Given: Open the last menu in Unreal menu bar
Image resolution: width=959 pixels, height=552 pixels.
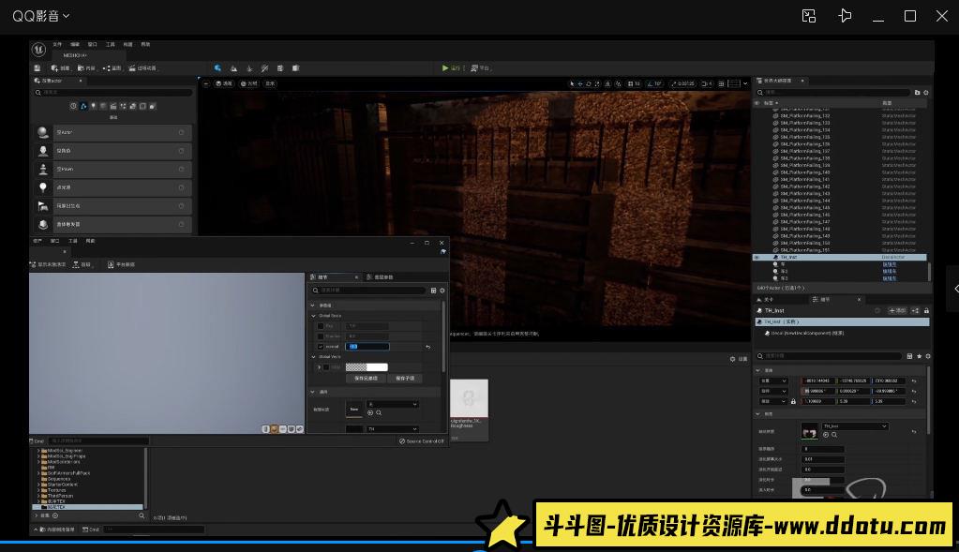Looking at the screenshot, I should 145,44.
